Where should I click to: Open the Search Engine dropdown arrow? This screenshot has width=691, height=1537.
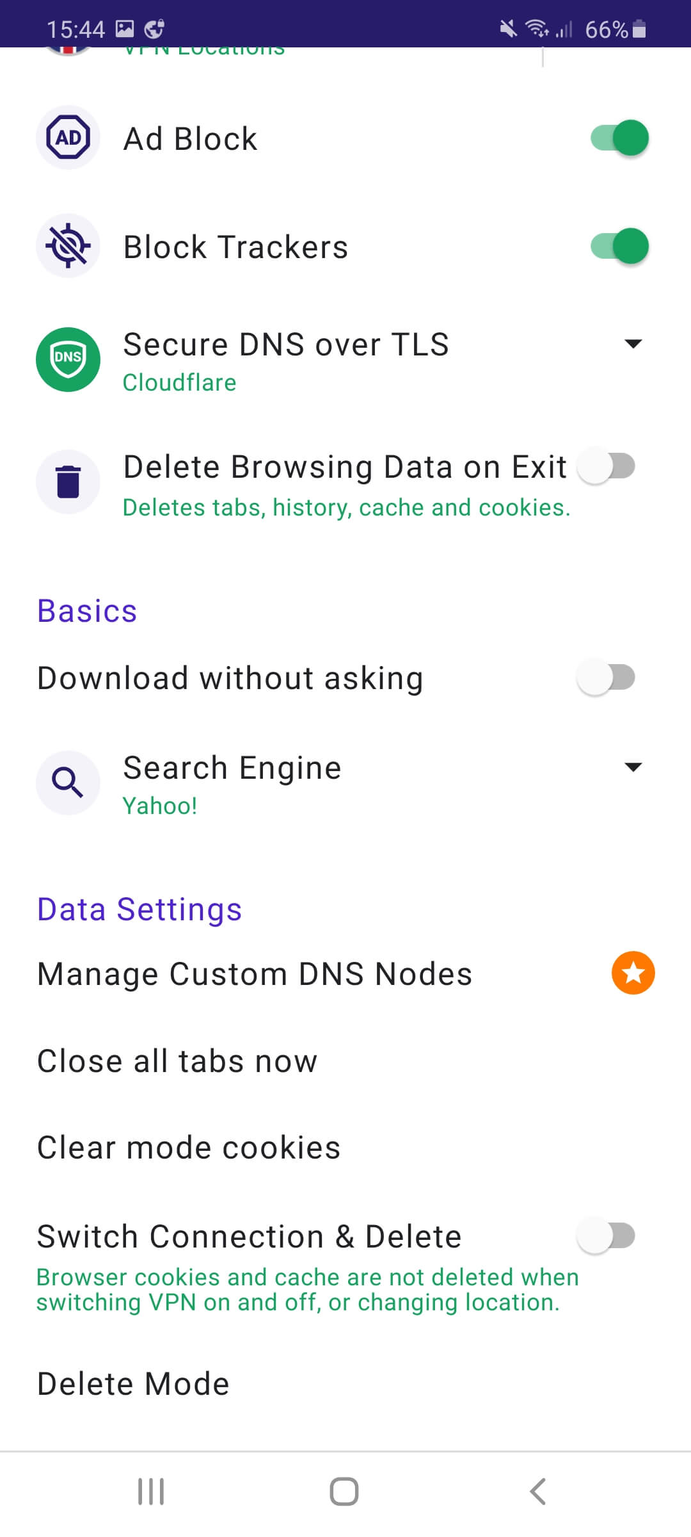tap(633, 767)
